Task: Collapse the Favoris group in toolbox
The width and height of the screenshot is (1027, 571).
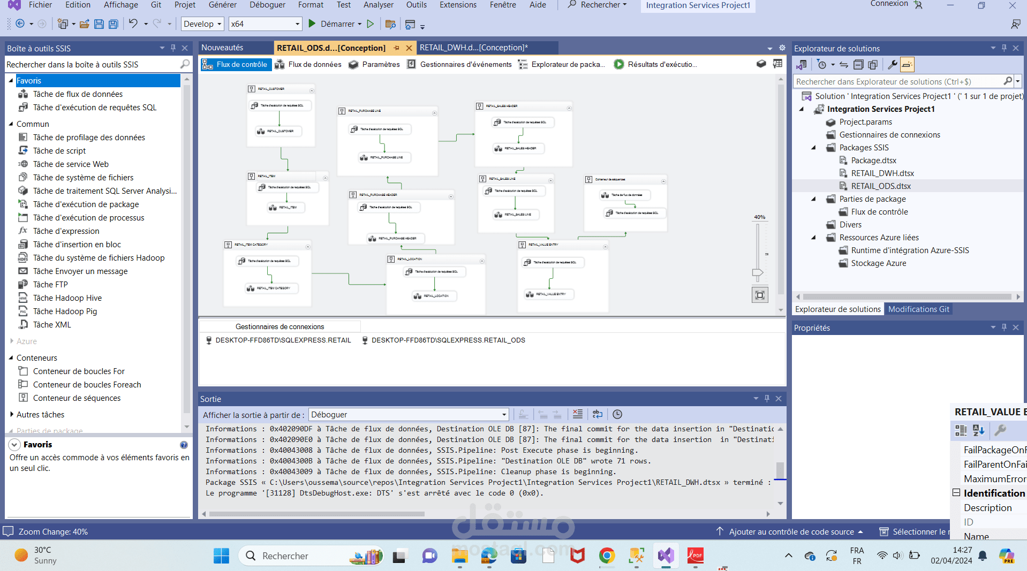Action: tap(11, 80)
